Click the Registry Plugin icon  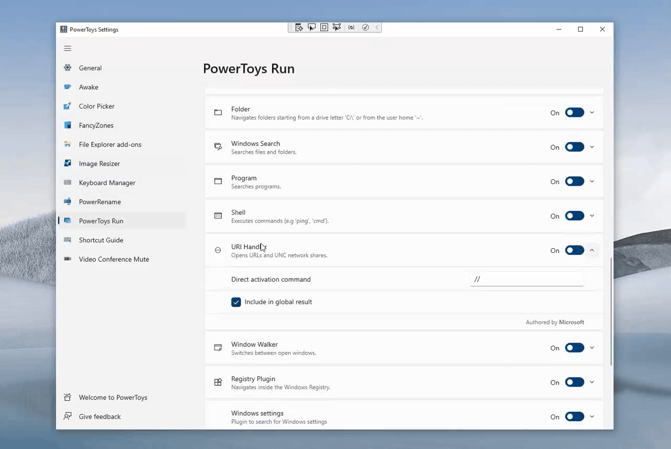tap(218, 382)
